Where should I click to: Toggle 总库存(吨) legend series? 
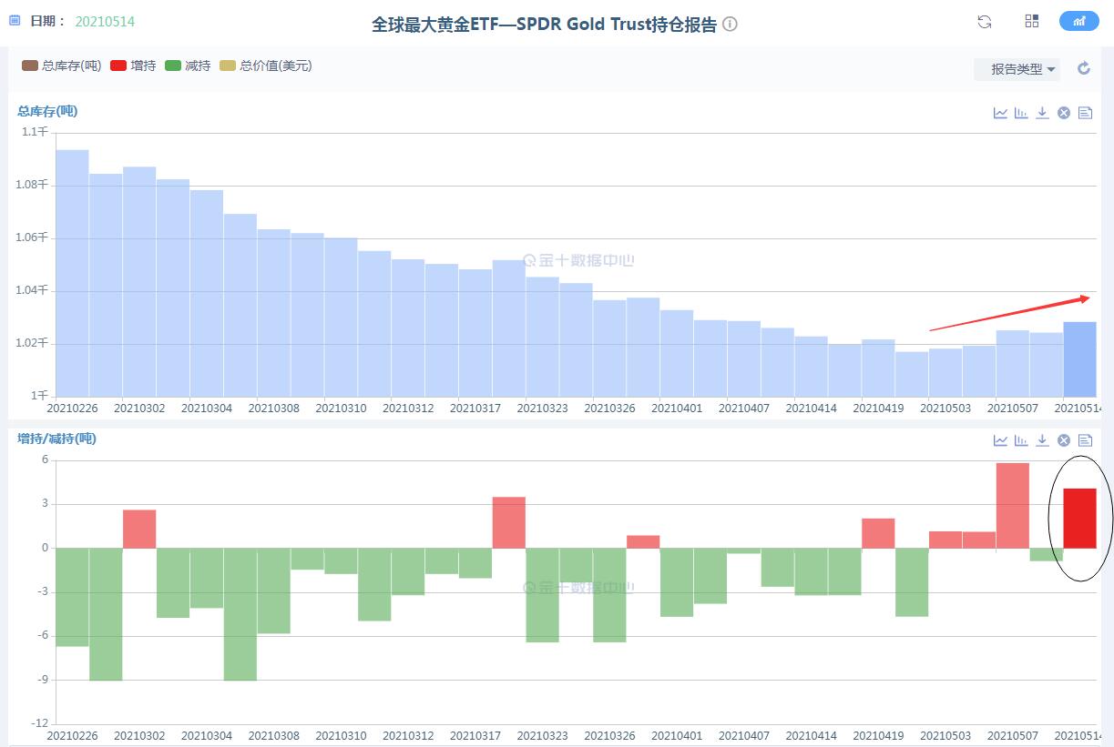(61, 66)
